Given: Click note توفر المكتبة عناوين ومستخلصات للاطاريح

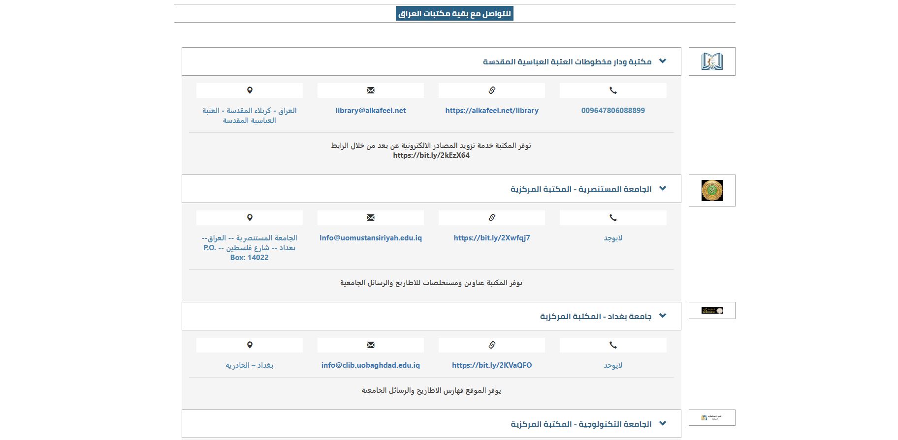Looking at the screenshot, I should (x=431, y=283).
